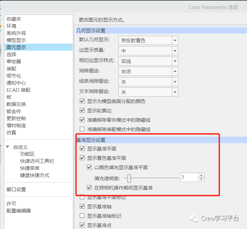Select 增材制造 category
The width and height of the screenshot is (247, 229).
click(16, 126)
